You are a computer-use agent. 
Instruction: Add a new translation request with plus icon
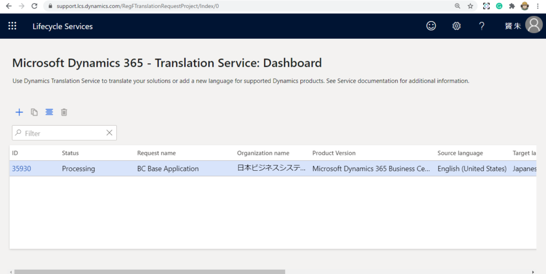(x=19, y=112)
